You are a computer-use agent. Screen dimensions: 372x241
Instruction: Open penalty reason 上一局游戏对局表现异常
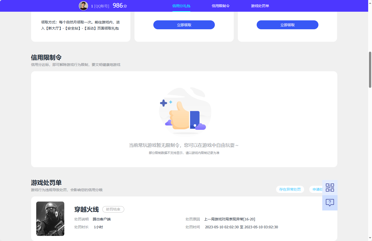(230, 219)
